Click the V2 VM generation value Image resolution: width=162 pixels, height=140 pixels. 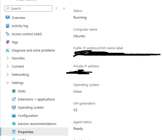[x=75, y=110]
